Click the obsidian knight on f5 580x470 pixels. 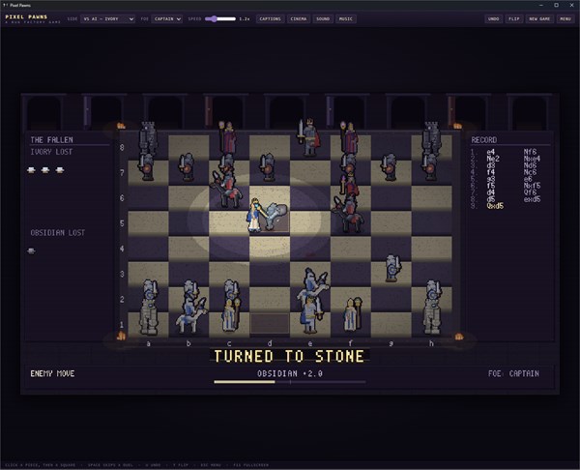click(x=348, y=215)
